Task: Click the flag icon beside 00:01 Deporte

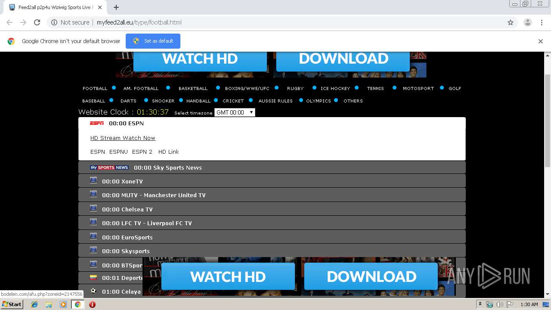Action: pos(93,278)
